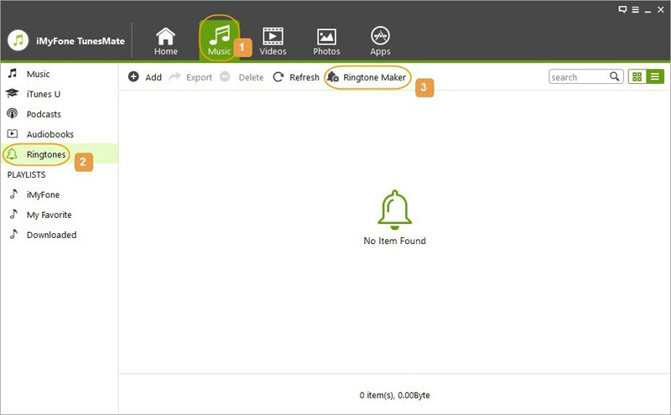Select Ringtones in the sidebar

click(x=60, y=154)
